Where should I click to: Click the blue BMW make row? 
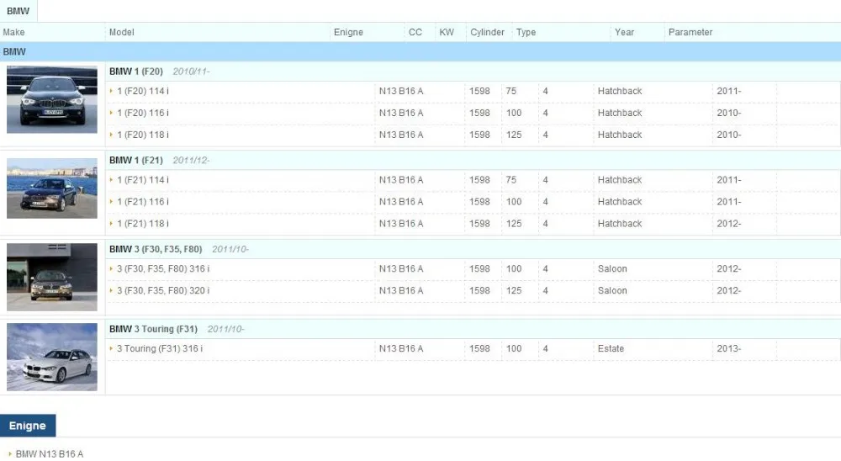point(420,52)
